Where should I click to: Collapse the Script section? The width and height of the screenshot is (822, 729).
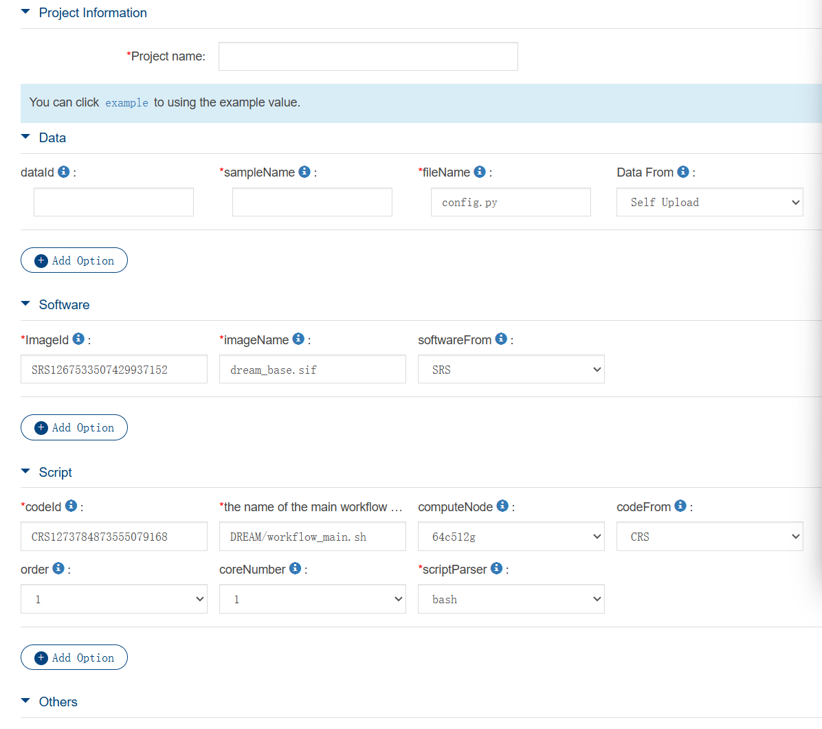tap(25, 471)
